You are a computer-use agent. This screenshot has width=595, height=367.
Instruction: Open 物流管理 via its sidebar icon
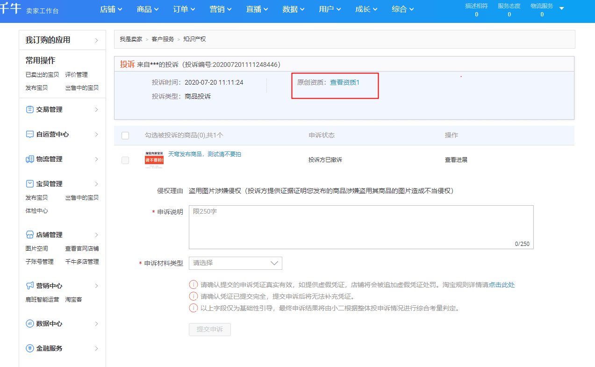(x=29, y=158)
